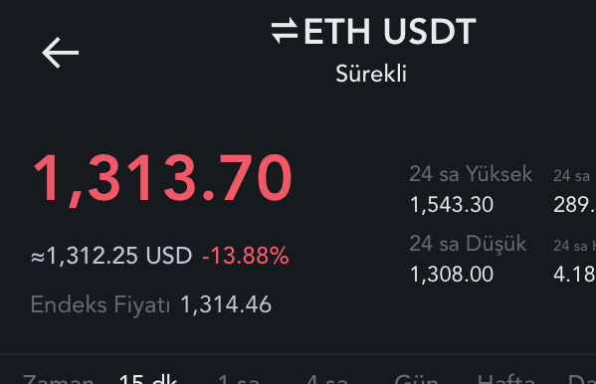596x384 pixels.
Task: Click the index price value 1,314.46
Action: [x=226, y=304]
